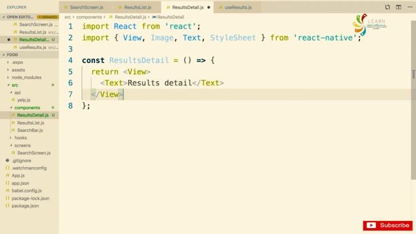Click the 1 UNSAVED badge
Screen dimensions: 416x234
click(x=47, y=17)
